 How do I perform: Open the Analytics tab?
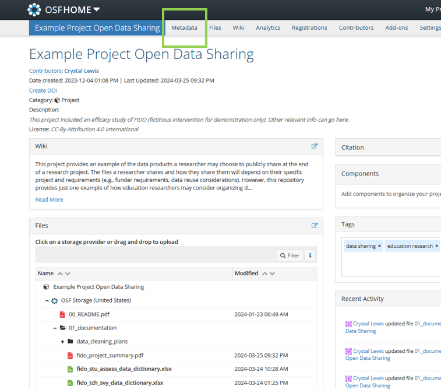click(x=268, y=27)
